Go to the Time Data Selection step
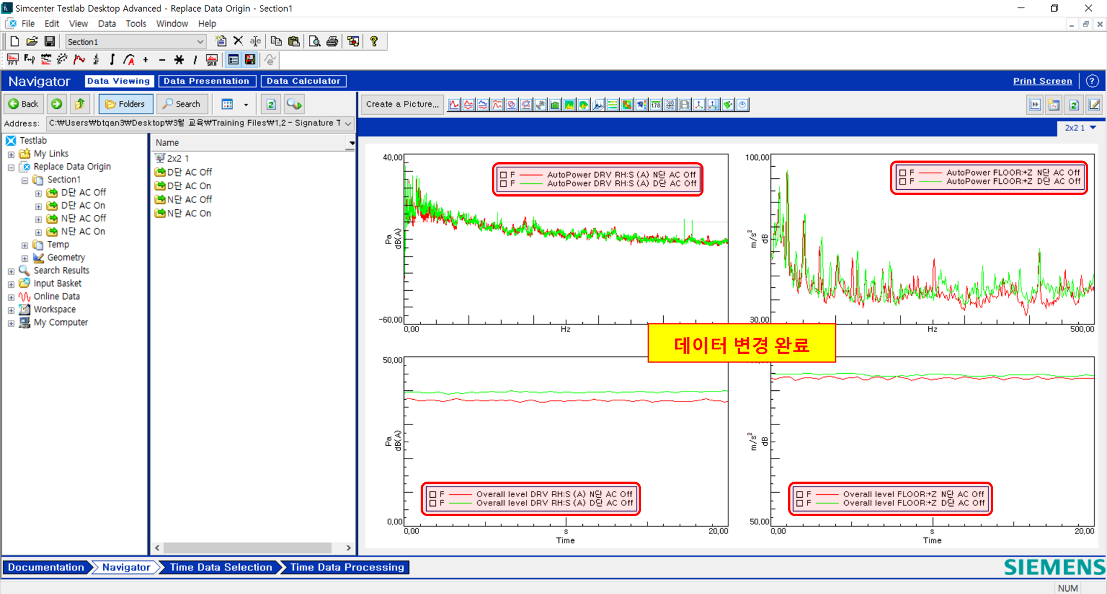Viewport: 1107px width, 594px height. (221, 567)
